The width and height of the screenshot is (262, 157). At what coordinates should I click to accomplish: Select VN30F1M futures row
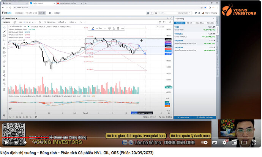point(195,42)
